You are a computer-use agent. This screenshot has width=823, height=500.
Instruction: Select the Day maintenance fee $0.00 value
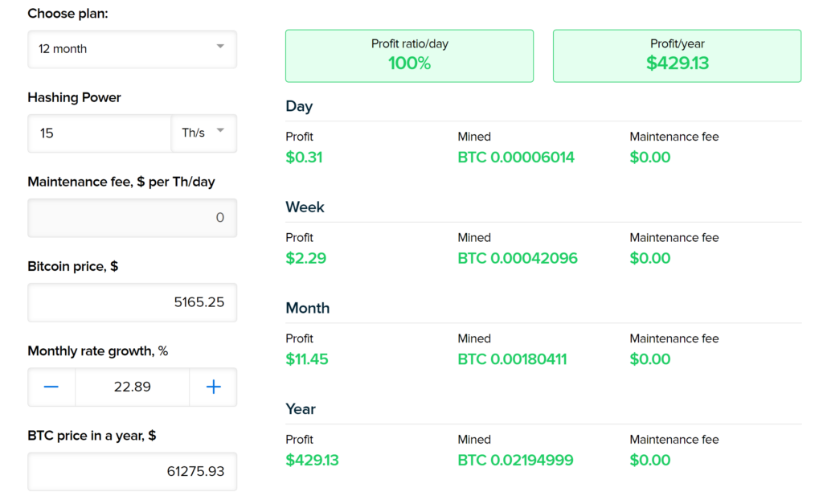(649, 157)
